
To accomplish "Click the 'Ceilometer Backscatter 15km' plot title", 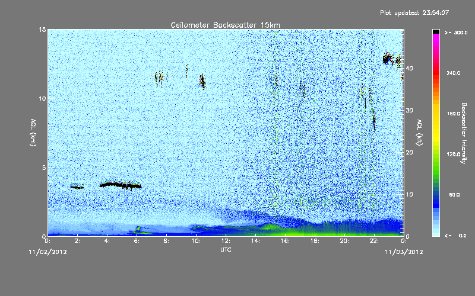I will 225,25.
